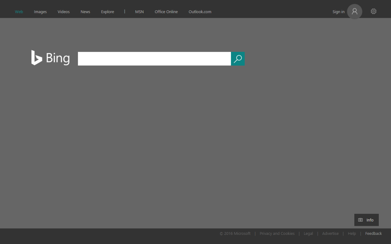Open the Legal footer link
Viewport: 391px width, 244px height.
coord(308,234)
